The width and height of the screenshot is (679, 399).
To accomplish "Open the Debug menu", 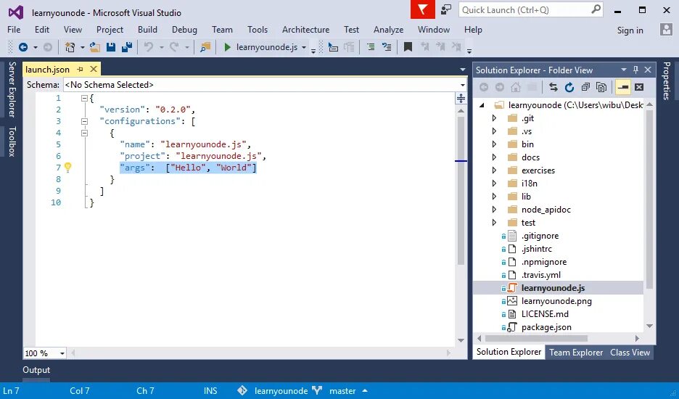I will [184, 30].
